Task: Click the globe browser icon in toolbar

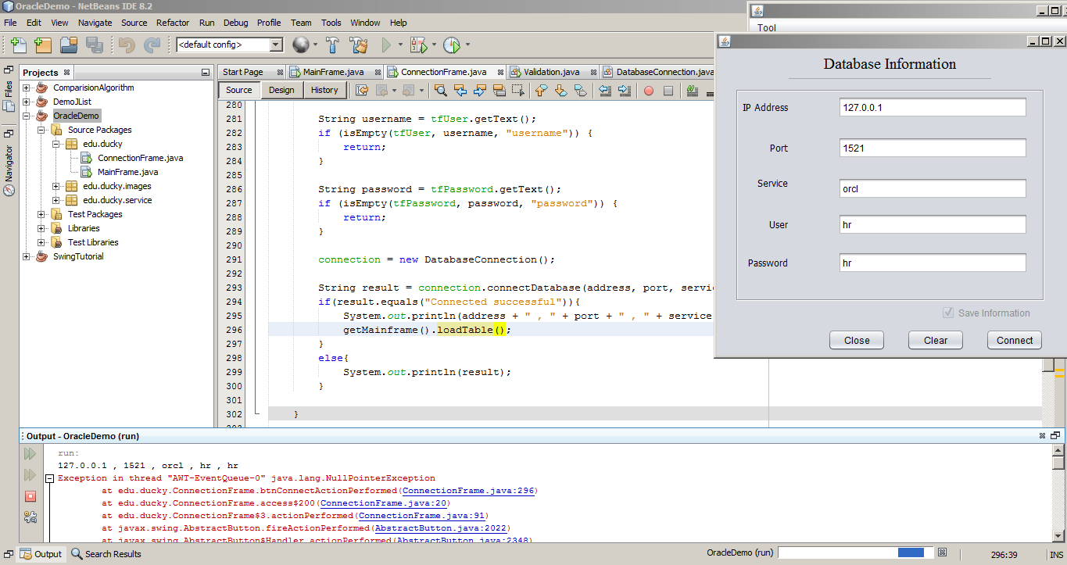Action: pos(300,45)
